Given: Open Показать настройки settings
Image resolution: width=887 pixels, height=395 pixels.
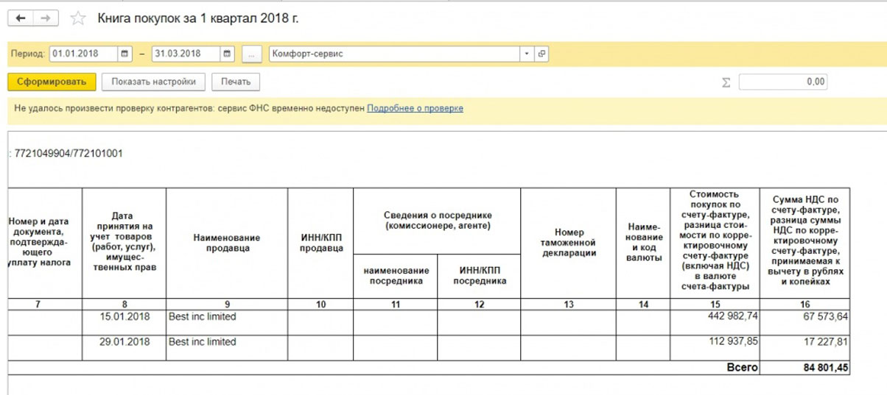Looking at the screenshot, I should coord(153,82).
